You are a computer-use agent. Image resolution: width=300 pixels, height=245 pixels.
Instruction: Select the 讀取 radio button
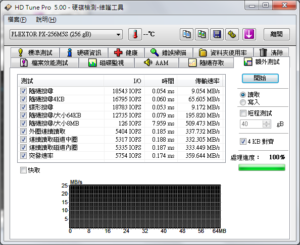pyautogui.click(x=243, y=95)
